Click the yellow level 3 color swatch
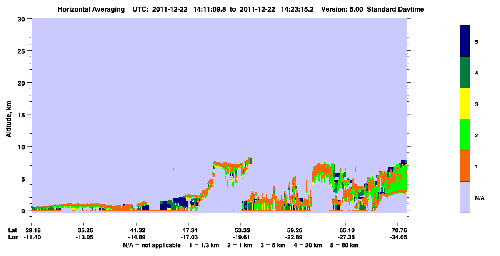Viewport: 500px width, 256px height. click(x=465, y=104)
